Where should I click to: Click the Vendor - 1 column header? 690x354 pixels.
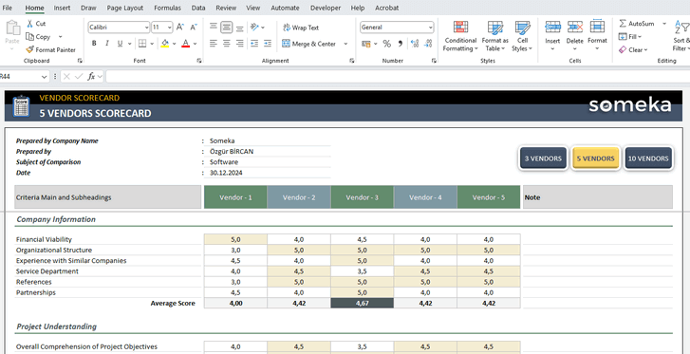click(235, 197)
